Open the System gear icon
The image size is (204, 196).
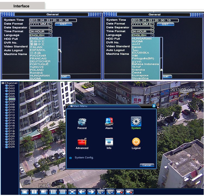136,121
